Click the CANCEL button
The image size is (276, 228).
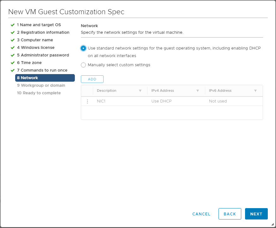[201, 214]
